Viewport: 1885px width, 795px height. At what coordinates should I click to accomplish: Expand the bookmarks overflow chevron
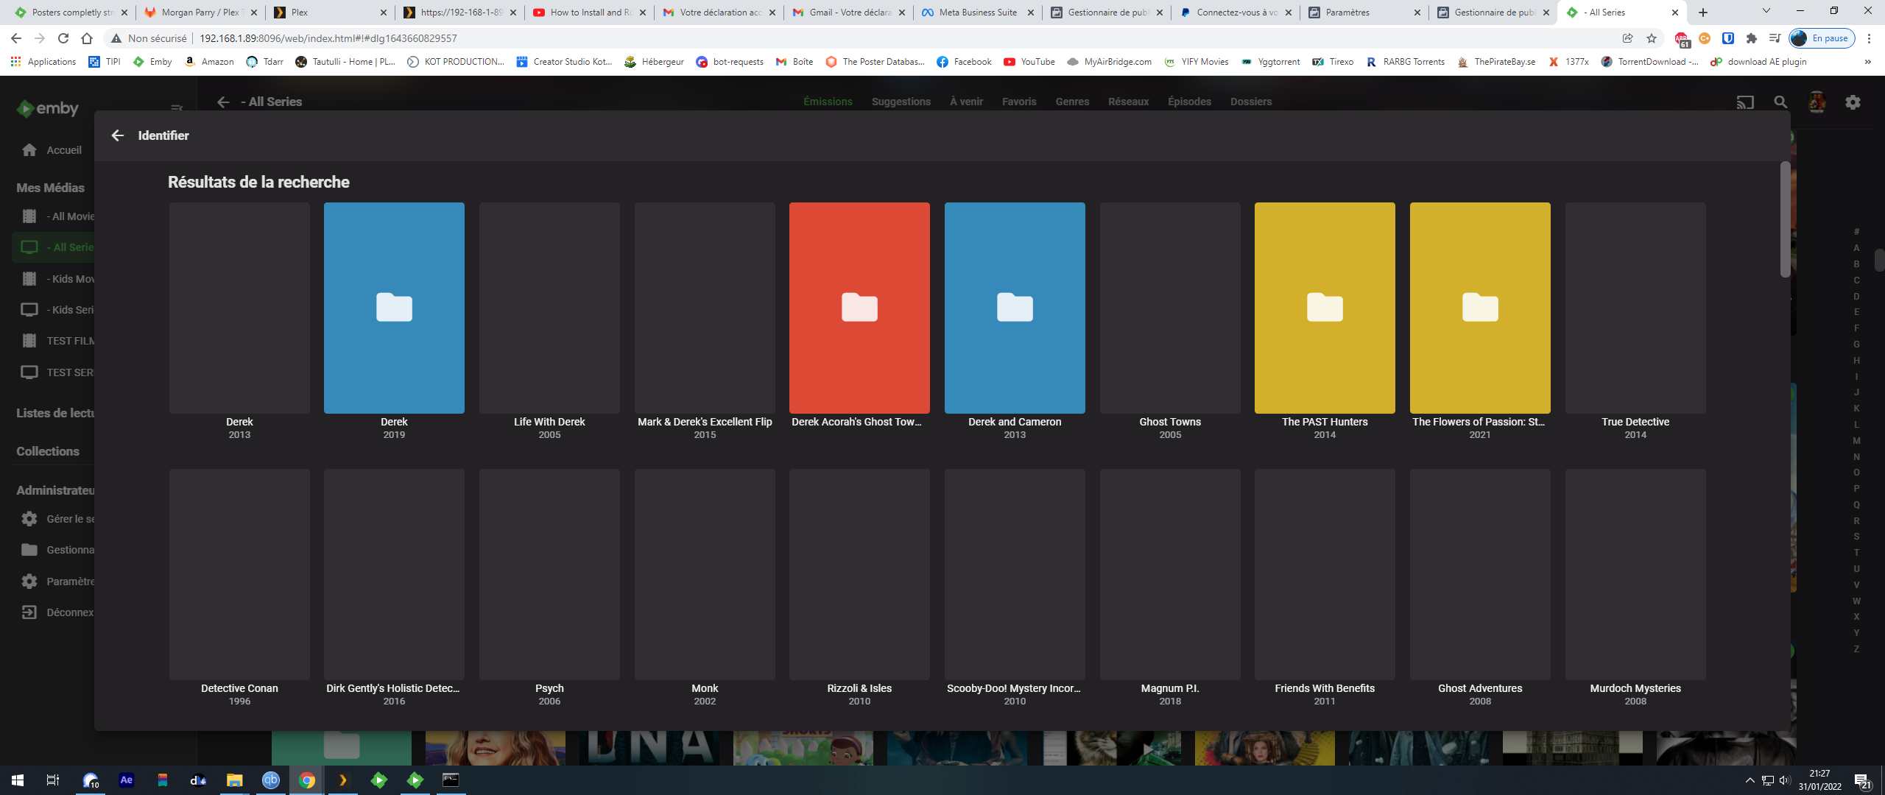tap(1867, 62)
